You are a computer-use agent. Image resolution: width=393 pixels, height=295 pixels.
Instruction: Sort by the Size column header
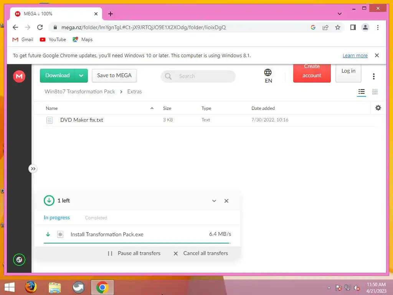[167, 108]
